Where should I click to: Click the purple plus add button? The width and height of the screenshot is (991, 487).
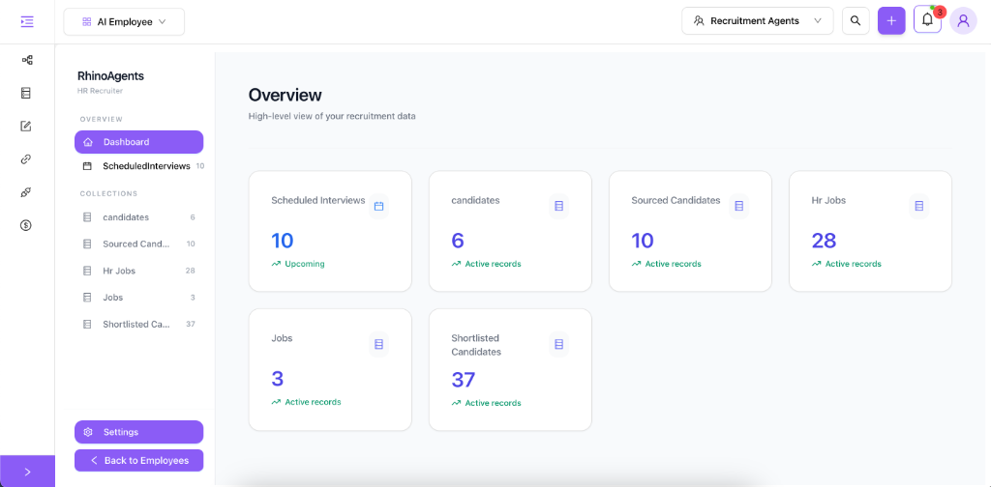(891, 21)
